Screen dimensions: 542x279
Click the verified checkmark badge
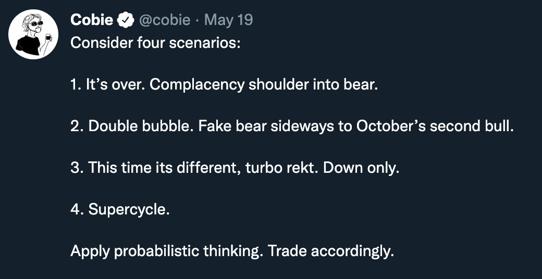125,20
